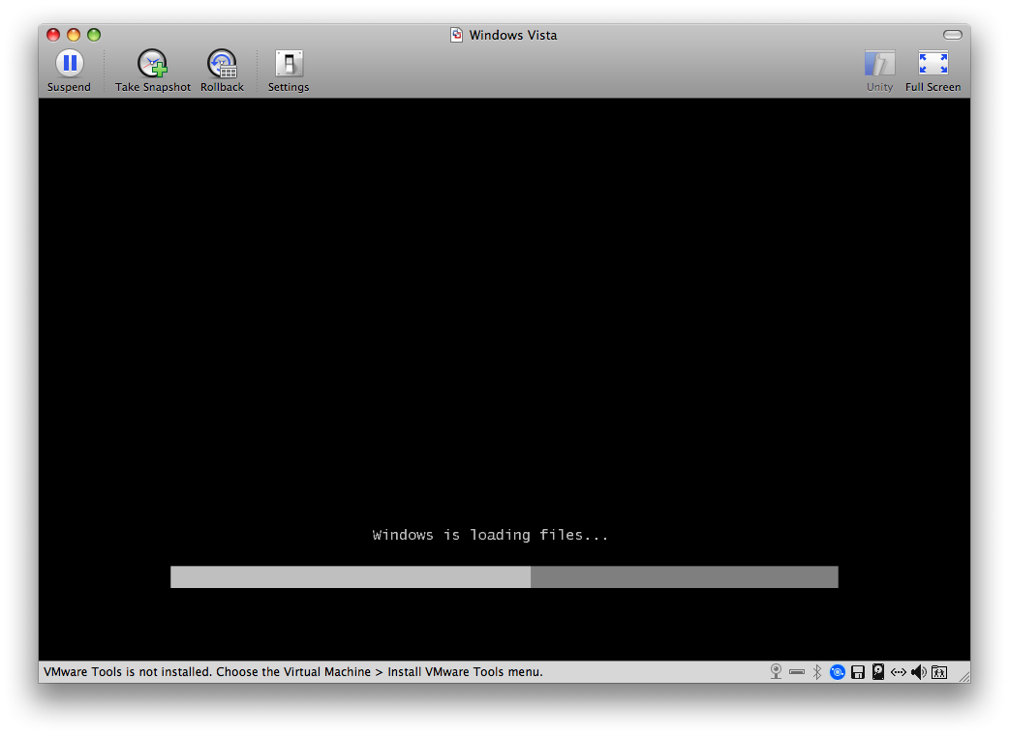Viewport: 1009px width, 736px height.
Task: Open the shared folders status icon
Action: pyautogui.click(x=939, y=672)
